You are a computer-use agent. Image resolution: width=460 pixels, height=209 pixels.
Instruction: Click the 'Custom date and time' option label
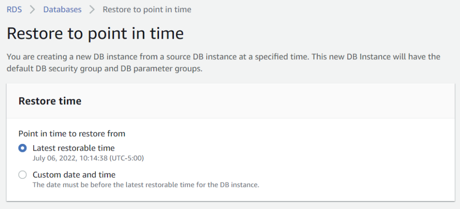pos(74,175)
